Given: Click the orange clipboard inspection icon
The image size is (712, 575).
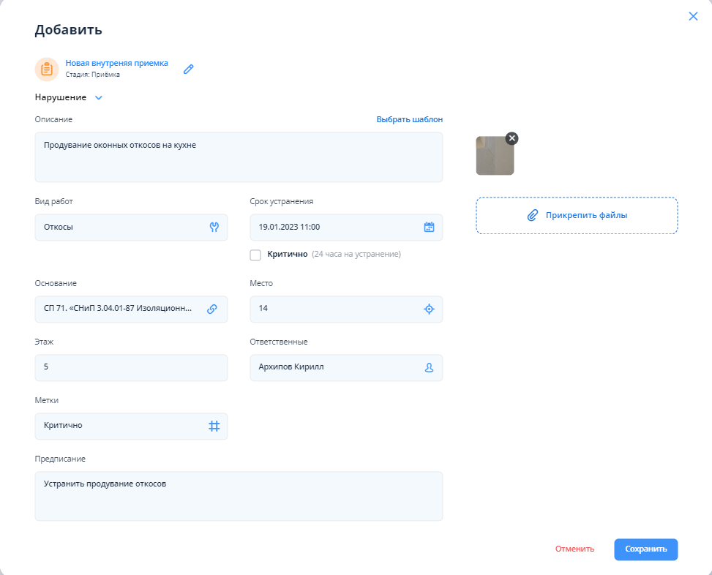Looking at the screenshot, I should coord(47,69).
